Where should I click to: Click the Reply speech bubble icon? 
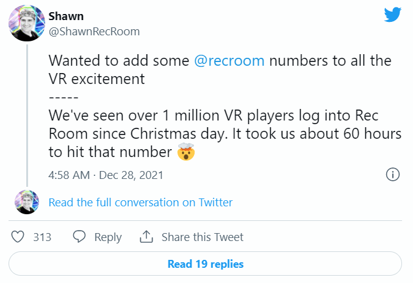79,237
